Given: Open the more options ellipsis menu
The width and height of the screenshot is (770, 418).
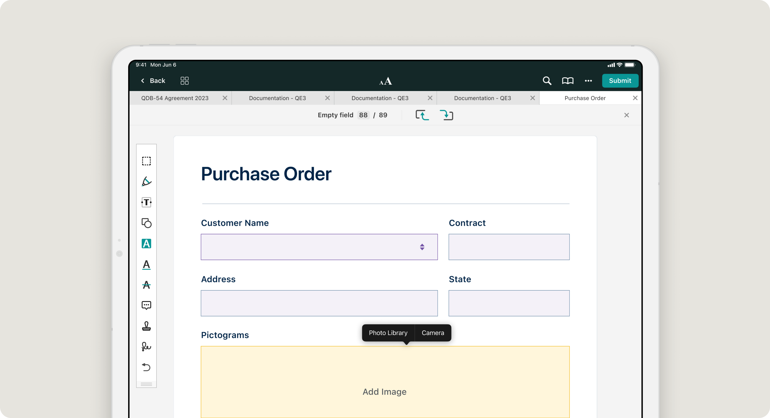Looking at the screenshot, I should coord(588,81).
